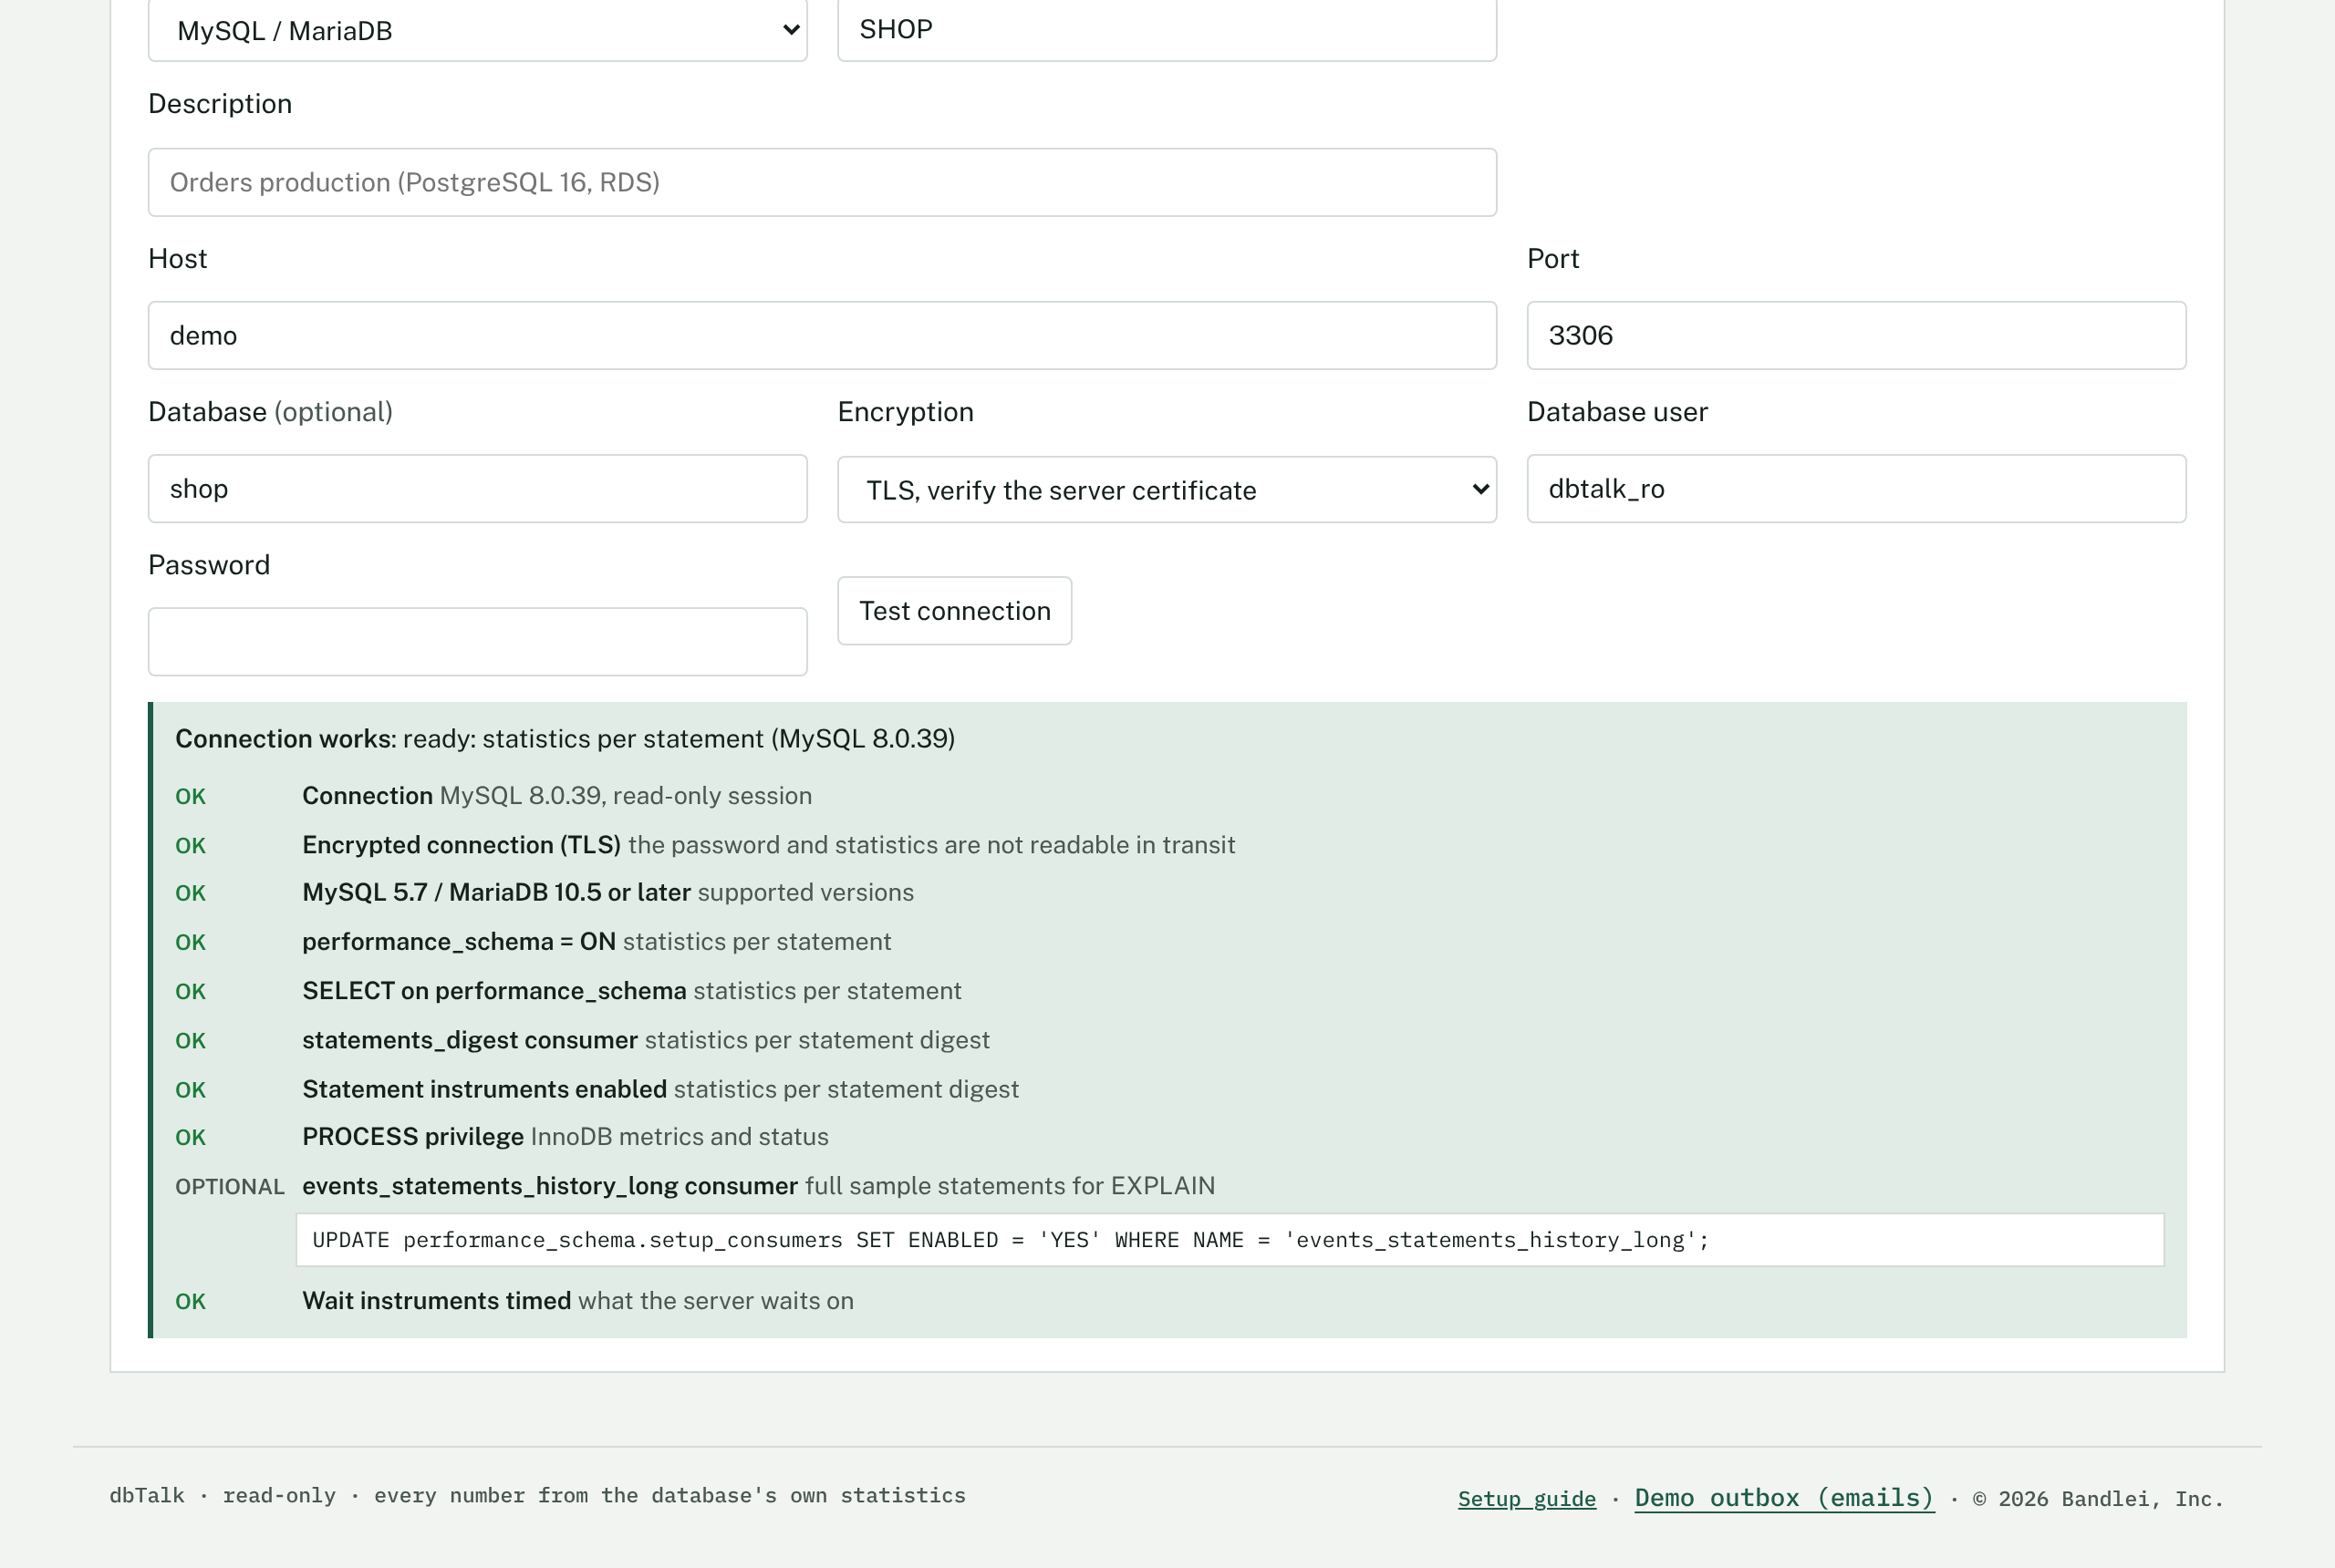Focus the Description input field

[x=821, y=182]
